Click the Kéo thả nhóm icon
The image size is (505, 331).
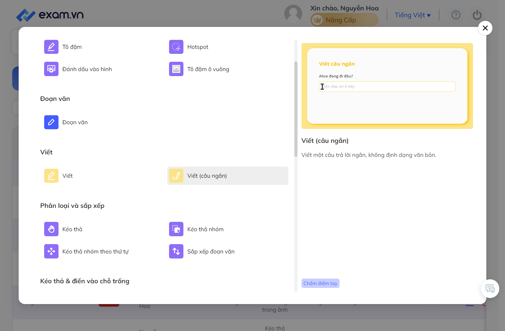[x=176, y=229]
